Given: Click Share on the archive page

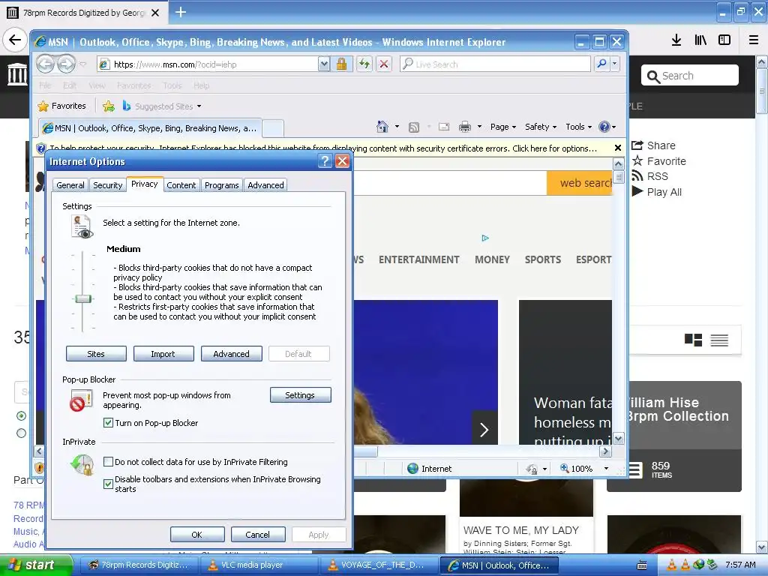Looking at the screenshot, I should tap(654, 145).
